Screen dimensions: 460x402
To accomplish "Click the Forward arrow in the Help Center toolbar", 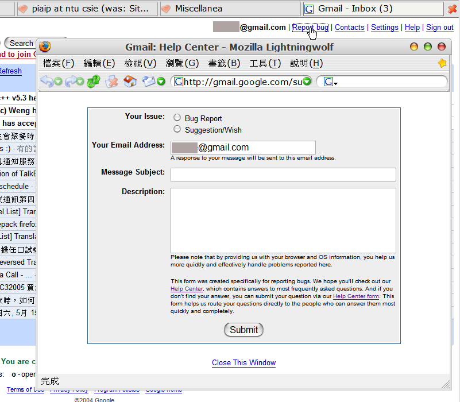I will (x=71, y=82).
